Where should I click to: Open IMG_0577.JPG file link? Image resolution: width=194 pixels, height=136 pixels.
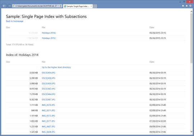point(48,121)
